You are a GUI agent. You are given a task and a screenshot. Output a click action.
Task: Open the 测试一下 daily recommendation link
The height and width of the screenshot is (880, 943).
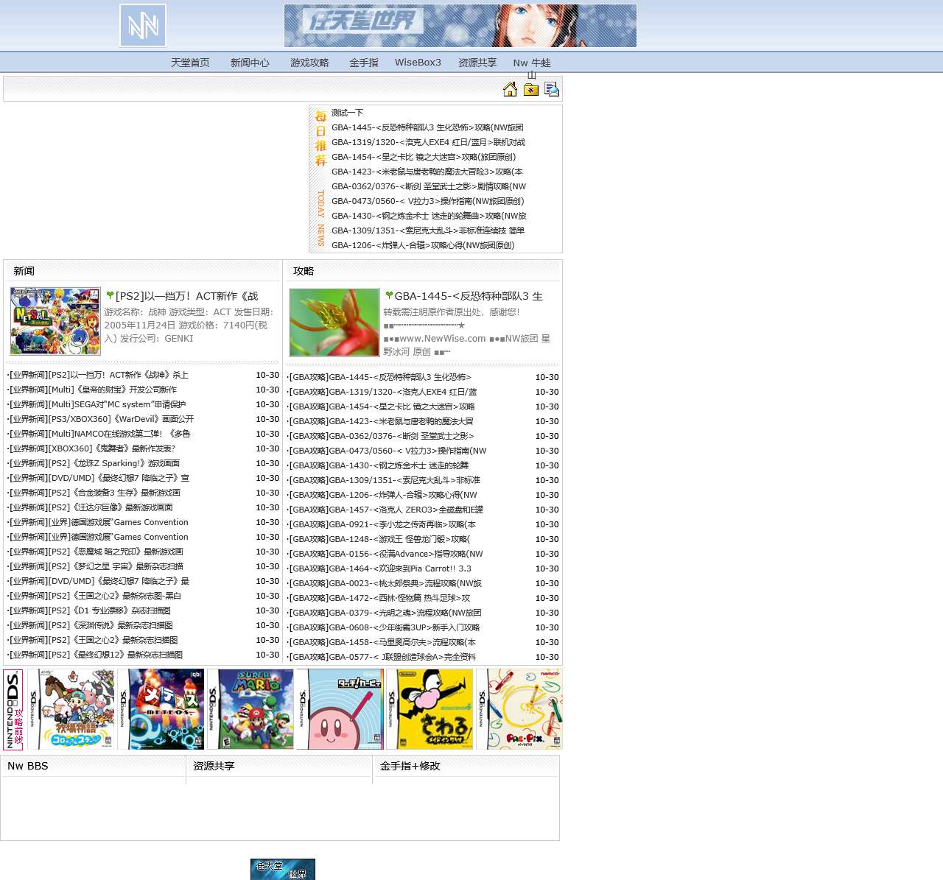pos(347,113)
